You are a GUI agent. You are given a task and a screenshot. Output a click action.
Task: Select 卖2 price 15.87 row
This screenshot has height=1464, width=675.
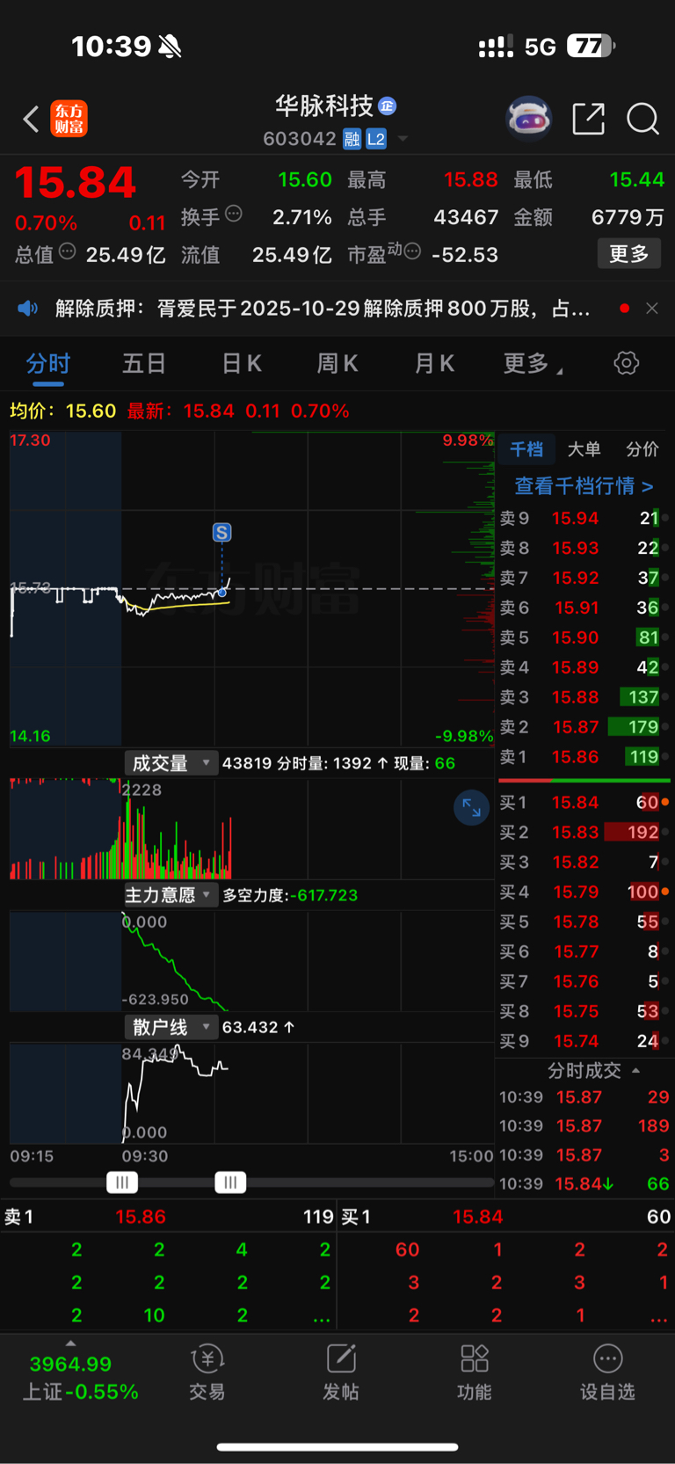click(x=584, y=727)
